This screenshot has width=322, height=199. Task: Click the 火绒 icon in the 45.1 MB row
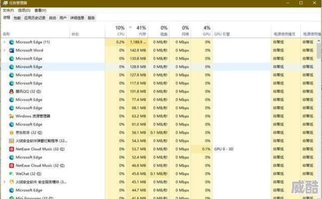11,182
